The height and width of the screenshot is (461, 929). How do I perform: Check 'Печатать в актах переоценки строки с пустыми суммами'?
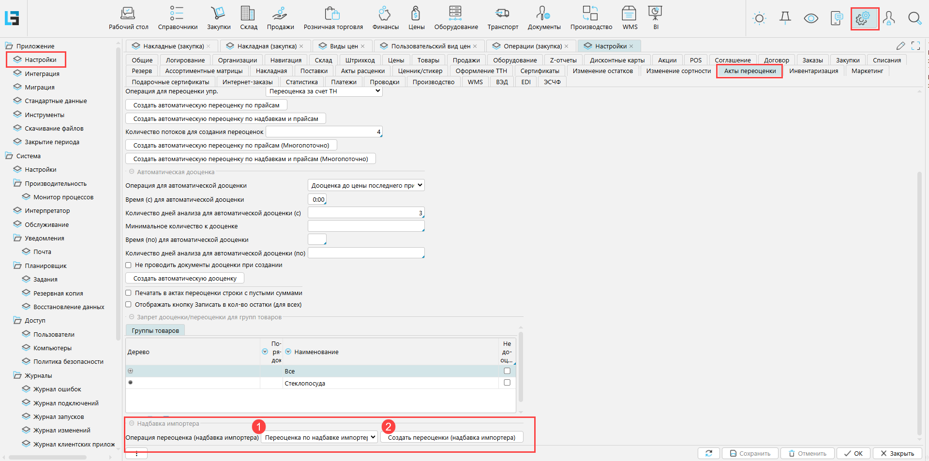point(129,293)
